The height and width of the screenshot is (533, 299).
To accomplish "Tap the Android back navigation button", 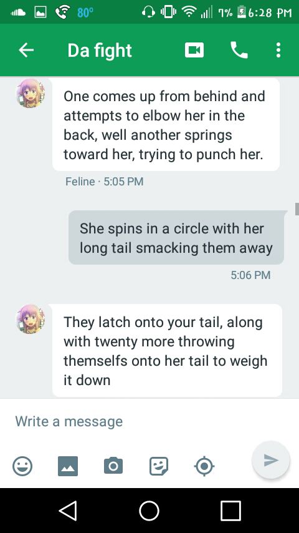I will coord(68,511).
